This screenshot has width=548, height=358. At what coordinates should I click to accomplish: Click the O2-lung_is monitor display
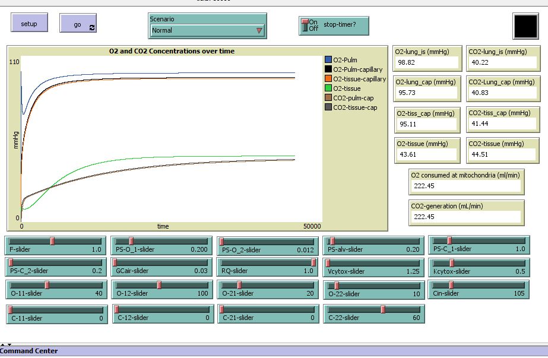pyautogui.click(x=428, y=58)
